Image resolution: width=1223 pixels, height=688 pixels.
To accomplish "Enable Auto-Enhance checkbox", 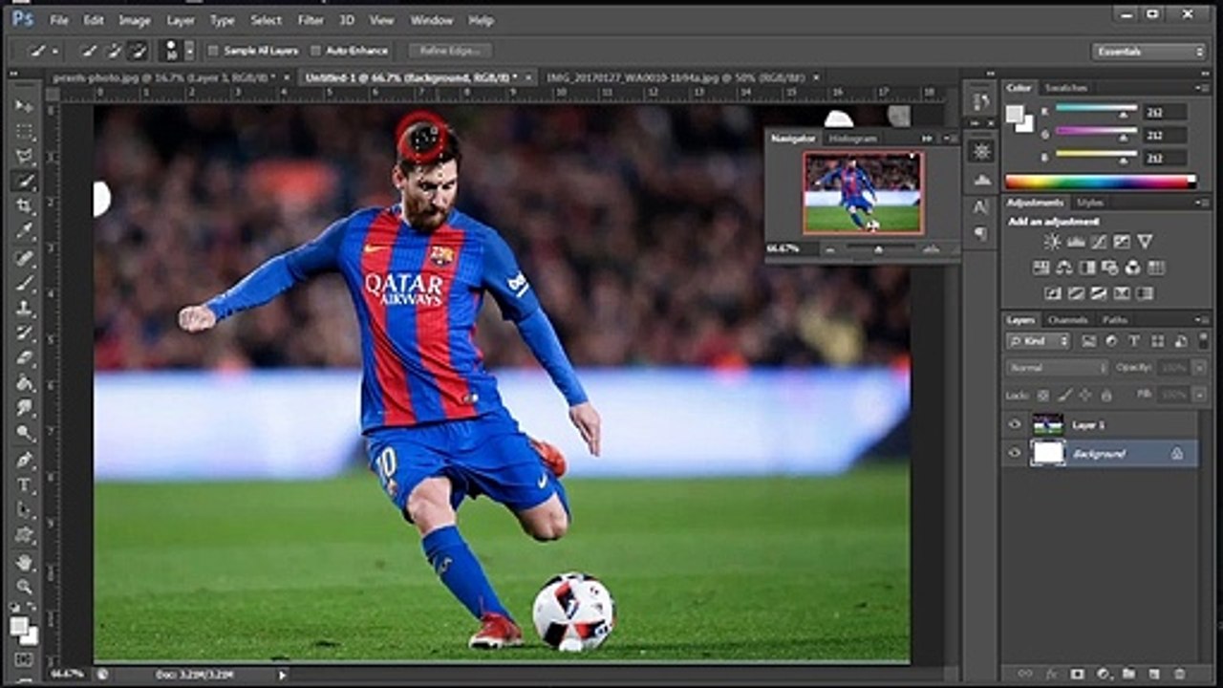I will point(316,51).
